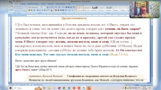Click the multilevel list icon
The height and width of the screenshot is (90, 161).
(x=63, y=7)
